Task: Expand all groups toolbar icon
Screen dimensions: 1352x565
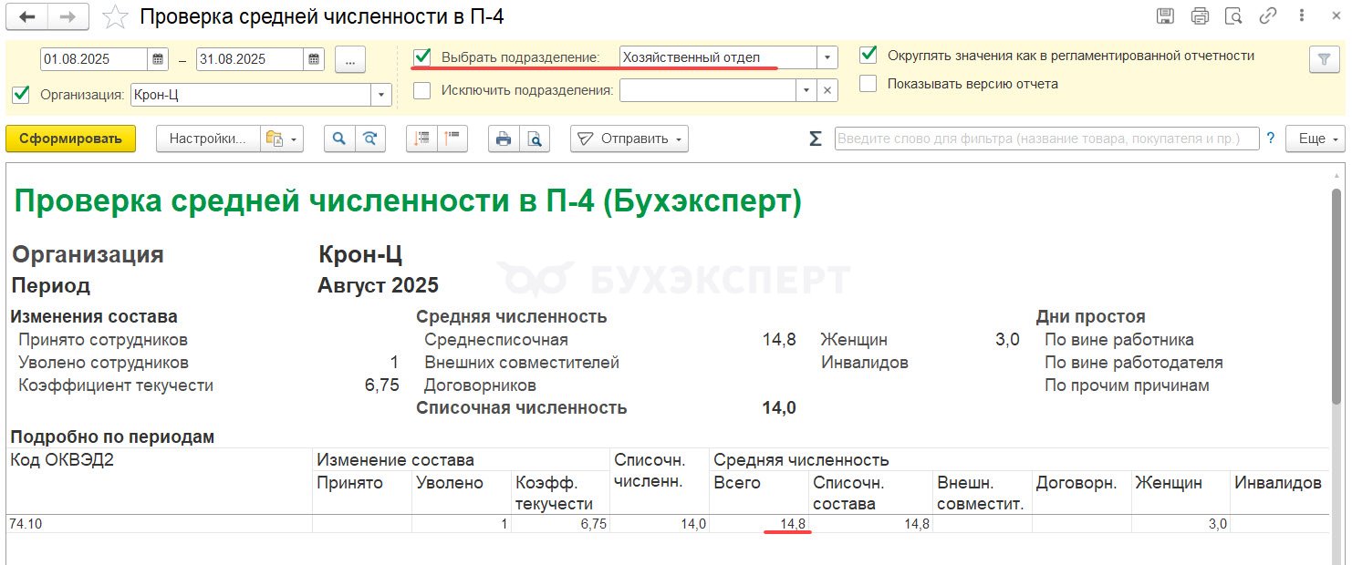Action: pyautogui.click(x=422, y=139)
